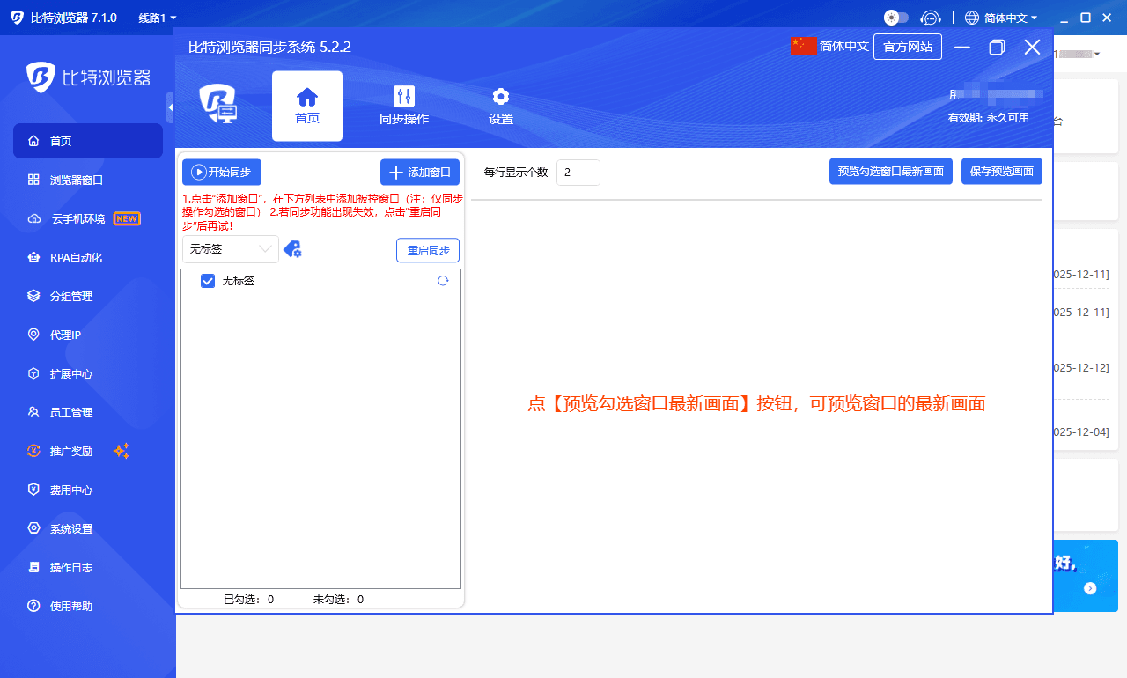Click the tag management icon beside the label dropdown
1127x678 pixels.
pyautogui.click(x=293, y=249)
